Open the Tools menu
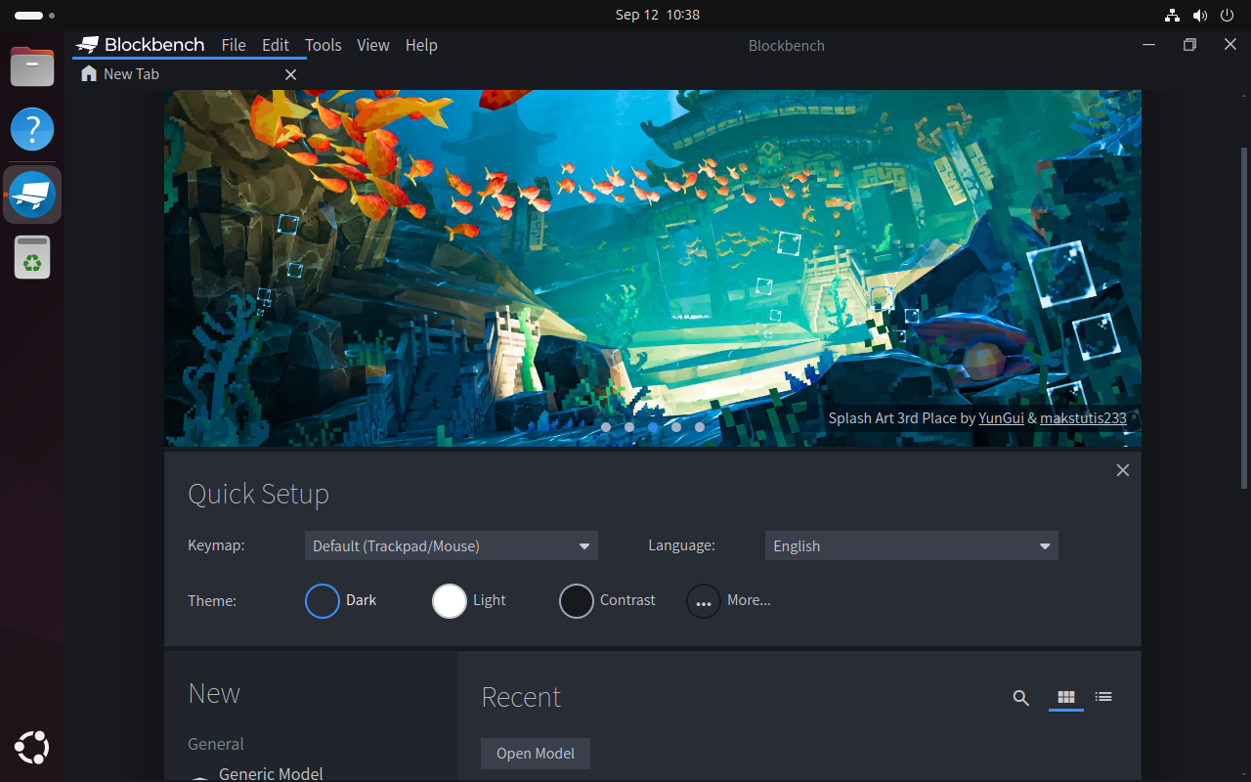 [324, 45]
